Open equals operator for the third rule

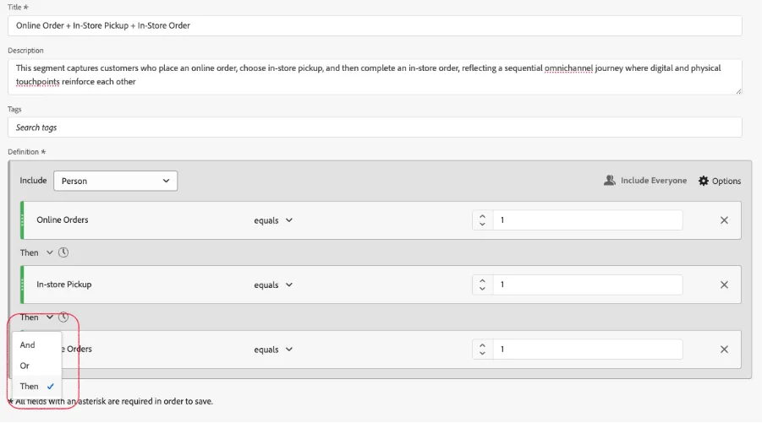(x=273, y=350)
